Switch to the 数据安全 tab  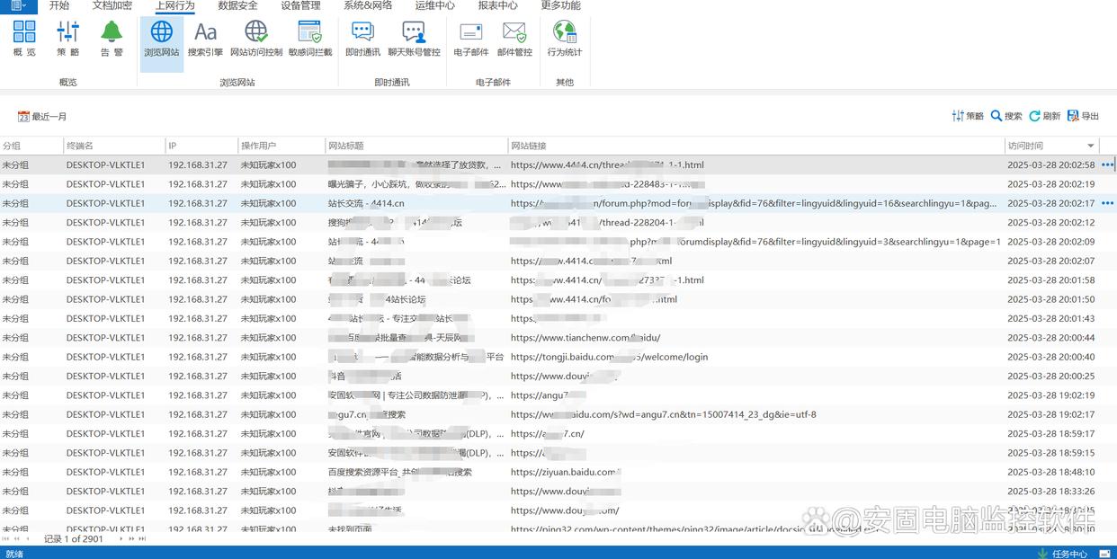237,6
